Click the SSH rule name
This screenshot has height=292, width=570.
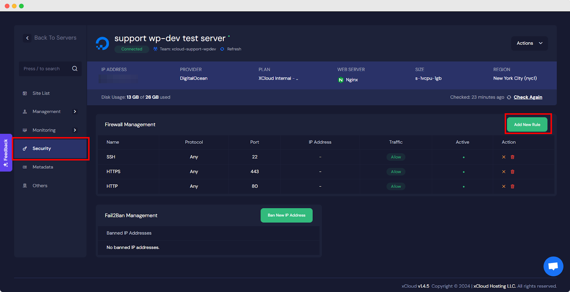coord(111,157)
